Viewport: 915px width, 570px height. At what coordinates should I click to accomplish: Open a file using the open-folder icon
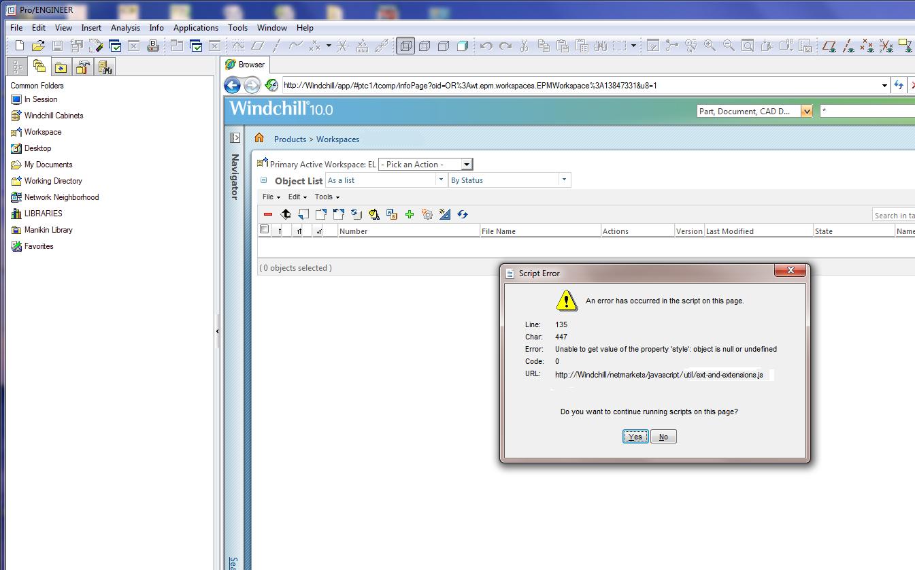coord(38,46)
